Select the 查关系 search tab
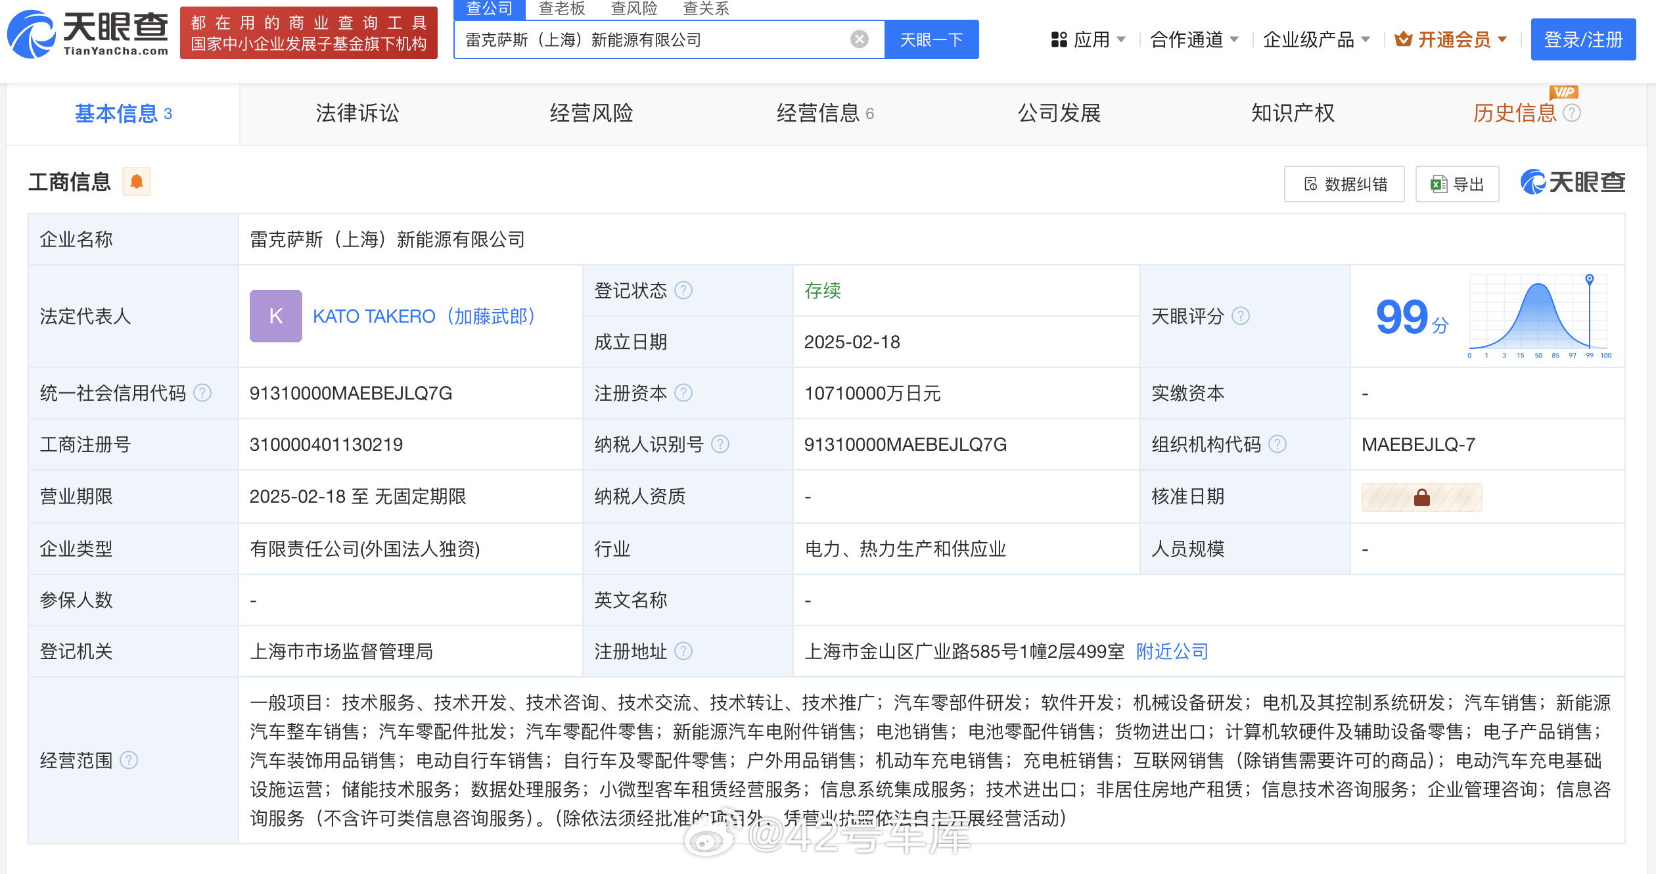This screenshot has width=1656, height=874. coord(706,9)
